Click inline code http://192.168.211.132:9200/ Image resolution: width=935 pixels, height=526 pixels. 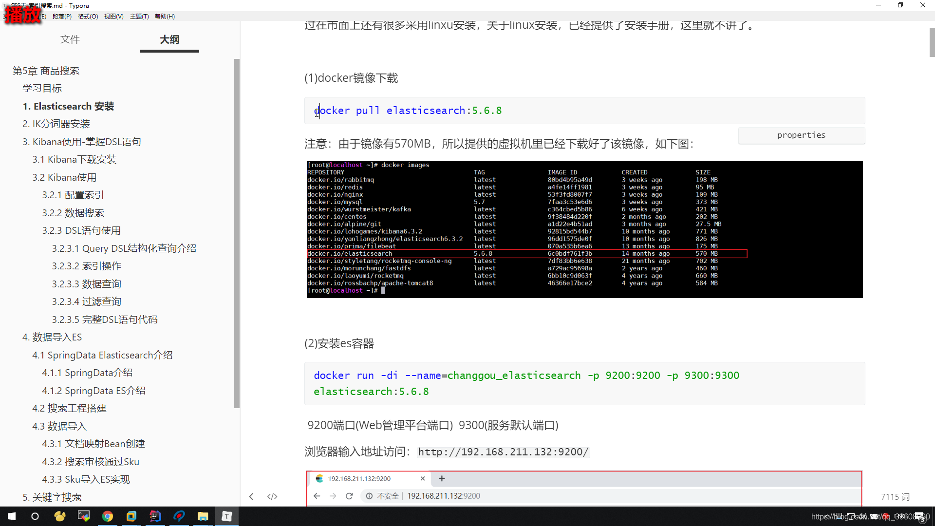coord(503,452)
